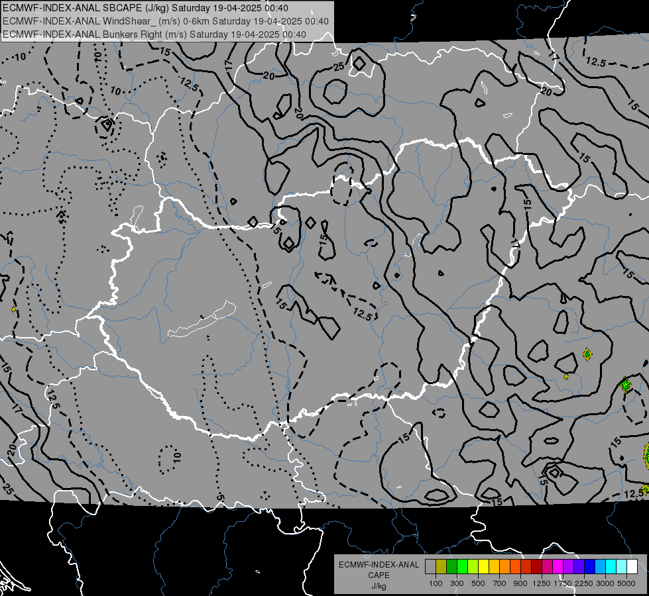Click the Bunkers Right (m/s) title line
649x596 pixels.
154,34
